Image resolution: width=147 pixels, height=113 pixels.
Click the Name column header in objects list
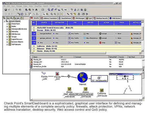pyautogui.click(x=46, y=57)
